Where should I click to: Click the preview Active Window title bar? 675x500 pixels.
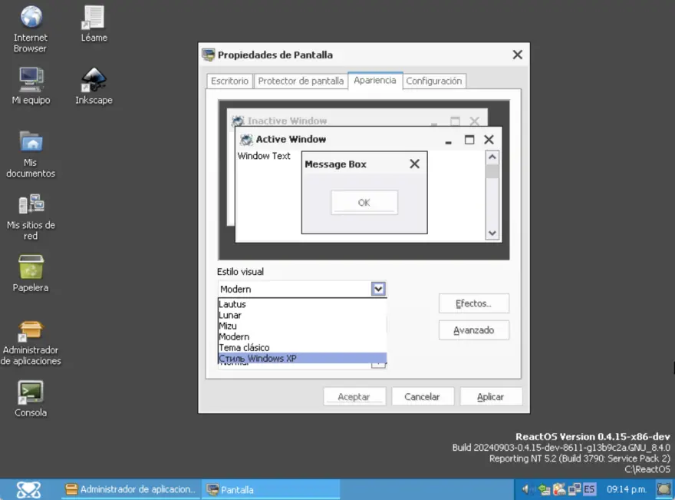point(368,139)
